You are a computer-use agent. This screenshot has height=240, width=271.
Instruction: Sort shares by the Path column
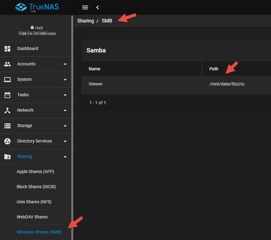[x=214, y=69]
